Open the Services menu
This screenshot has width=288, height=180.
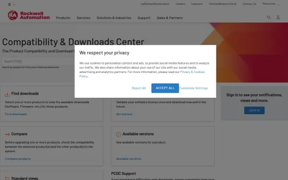click(x=84, y=18)
